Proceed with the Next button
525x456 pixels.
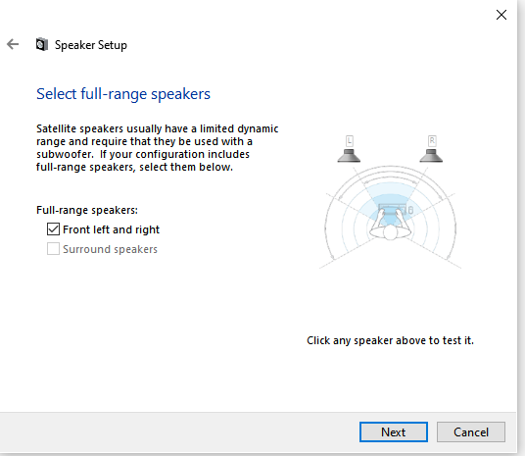pyautogui.click(x=394, y=431)
